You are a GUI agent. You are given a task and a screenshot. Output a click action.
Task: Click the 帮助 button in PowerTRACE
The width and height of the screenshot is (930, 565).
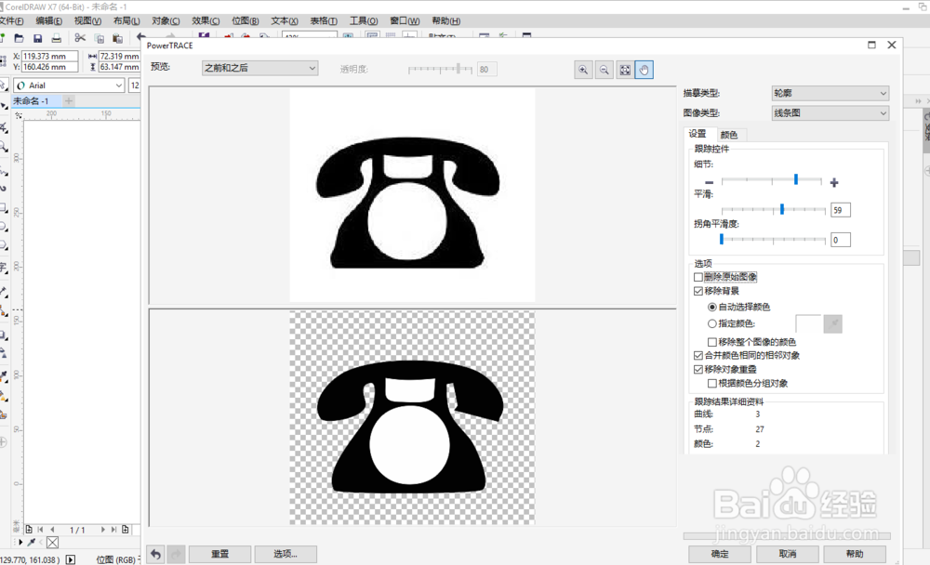pyautogui.click(x=855, y=555)
